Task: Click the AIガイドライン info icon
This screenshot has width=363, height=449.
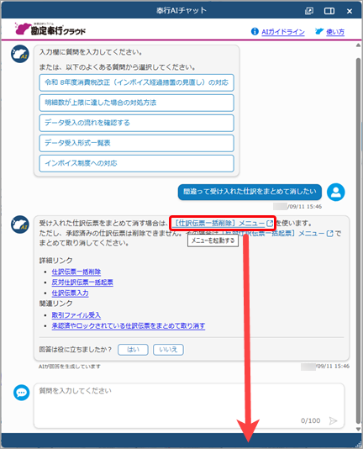Action: coord(255,31)
